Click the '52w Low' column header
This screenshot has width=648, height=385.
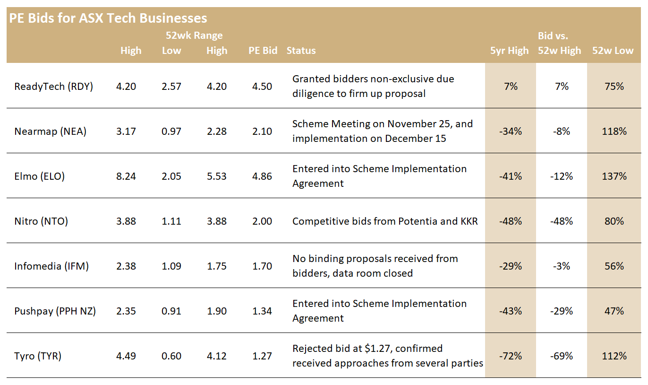613,51
